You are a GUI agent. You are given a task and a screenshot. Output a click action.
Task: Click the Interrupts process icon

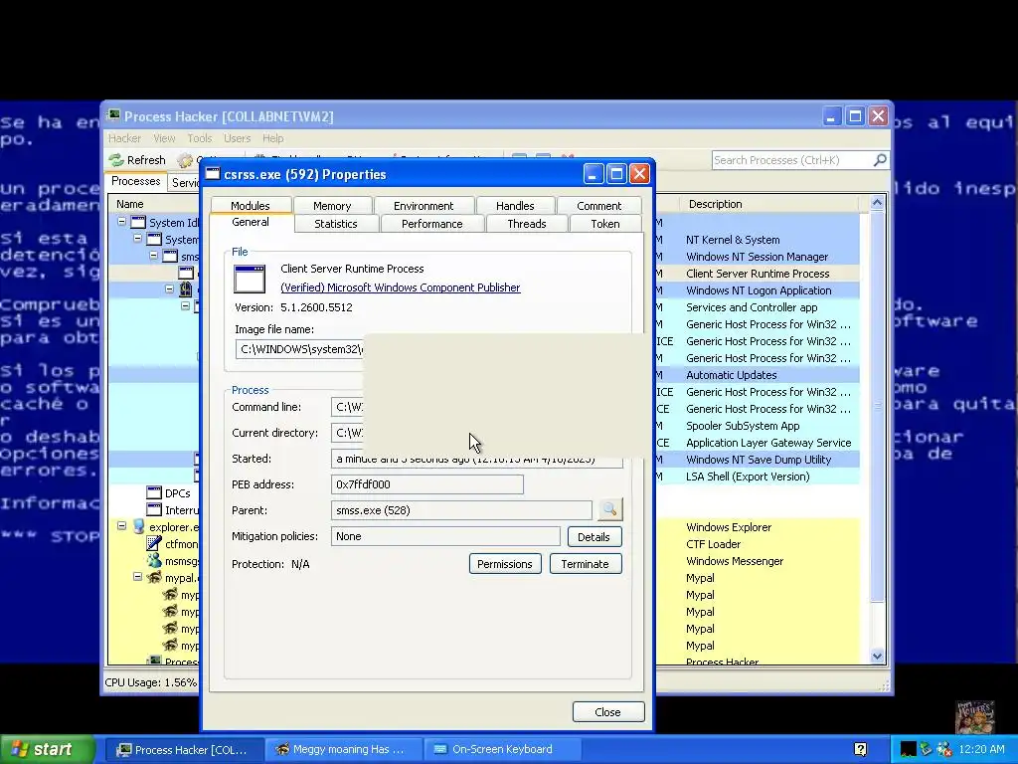coord(154,510)
